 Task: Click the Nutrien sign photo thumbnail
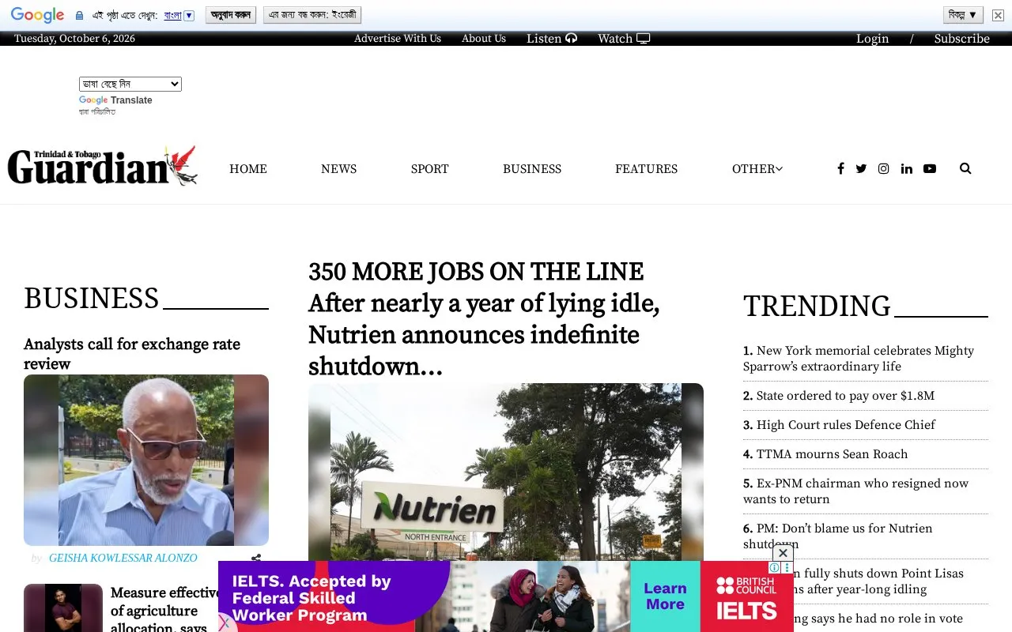point(506,472)
